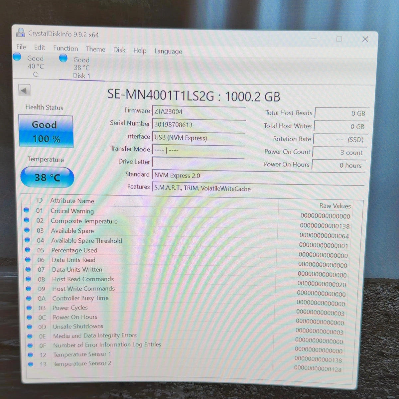The height and width of the screenshot is (399, 399).
Task: Click the Power On Hours value 0 hours
Action: [338, 165]
